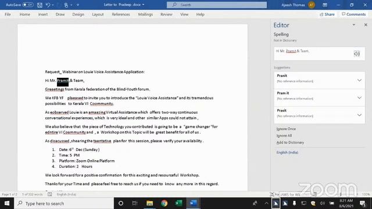Click the Share button

[x=327, y=15]
